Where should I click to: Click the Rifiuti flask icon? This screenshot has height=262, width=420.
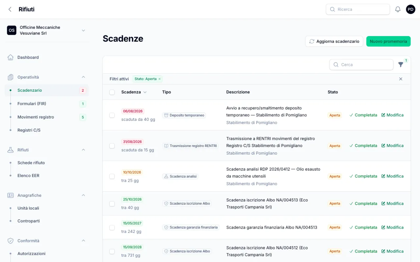click(10, 150)
